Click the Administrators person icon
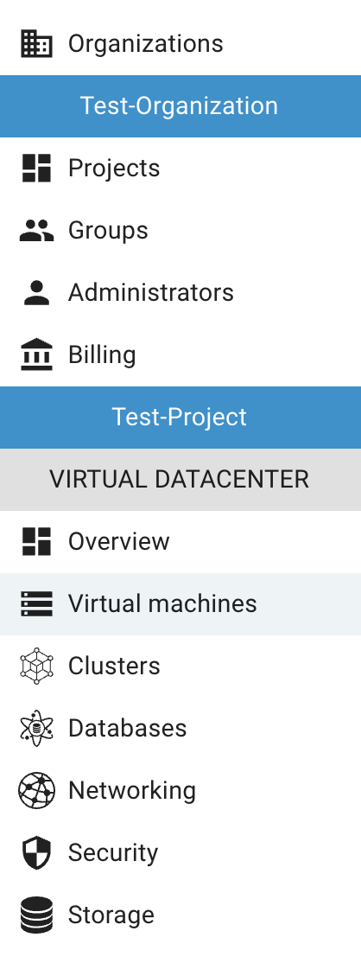 pos(36,292)
